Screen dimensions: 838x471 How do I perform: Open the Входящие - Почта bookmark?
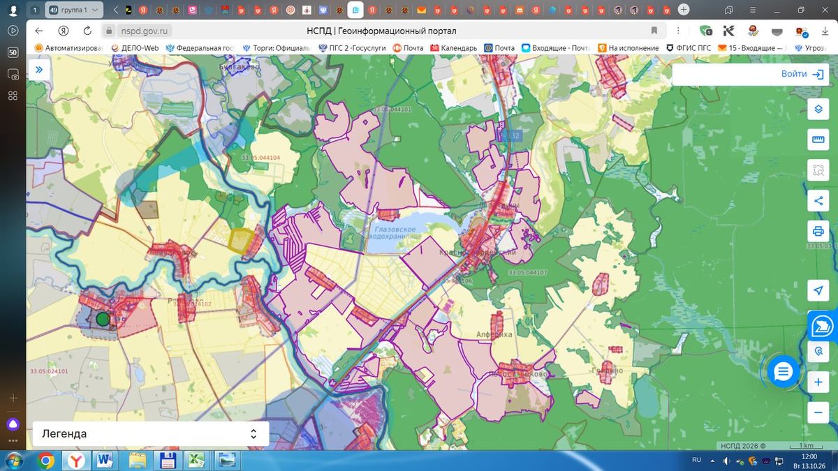coord(556,48)
